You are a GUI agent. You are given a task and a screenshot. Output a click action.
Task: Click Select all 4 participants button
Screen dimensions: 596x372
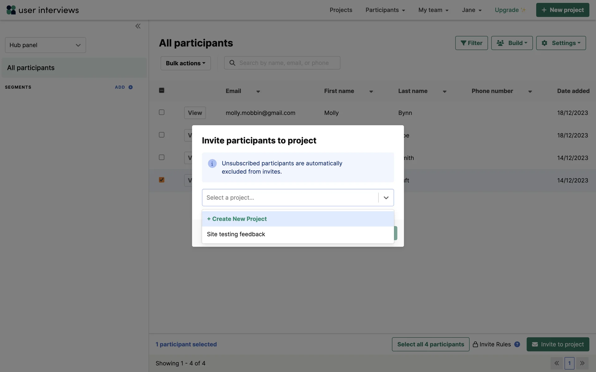click(430, 344)
